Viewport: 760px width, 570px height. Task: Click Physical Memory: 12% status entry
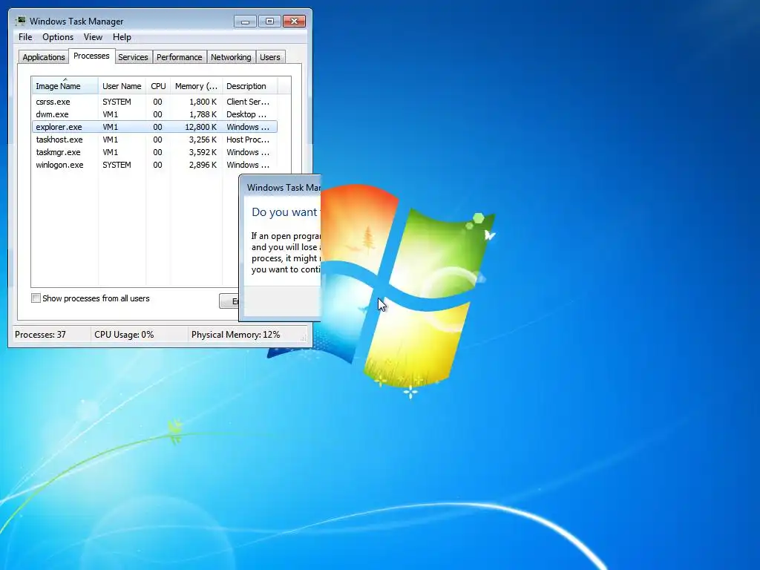tap(235, 335)
